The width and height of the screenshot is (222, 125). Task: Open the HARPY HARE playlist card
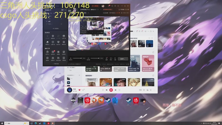tap(134, 63)
